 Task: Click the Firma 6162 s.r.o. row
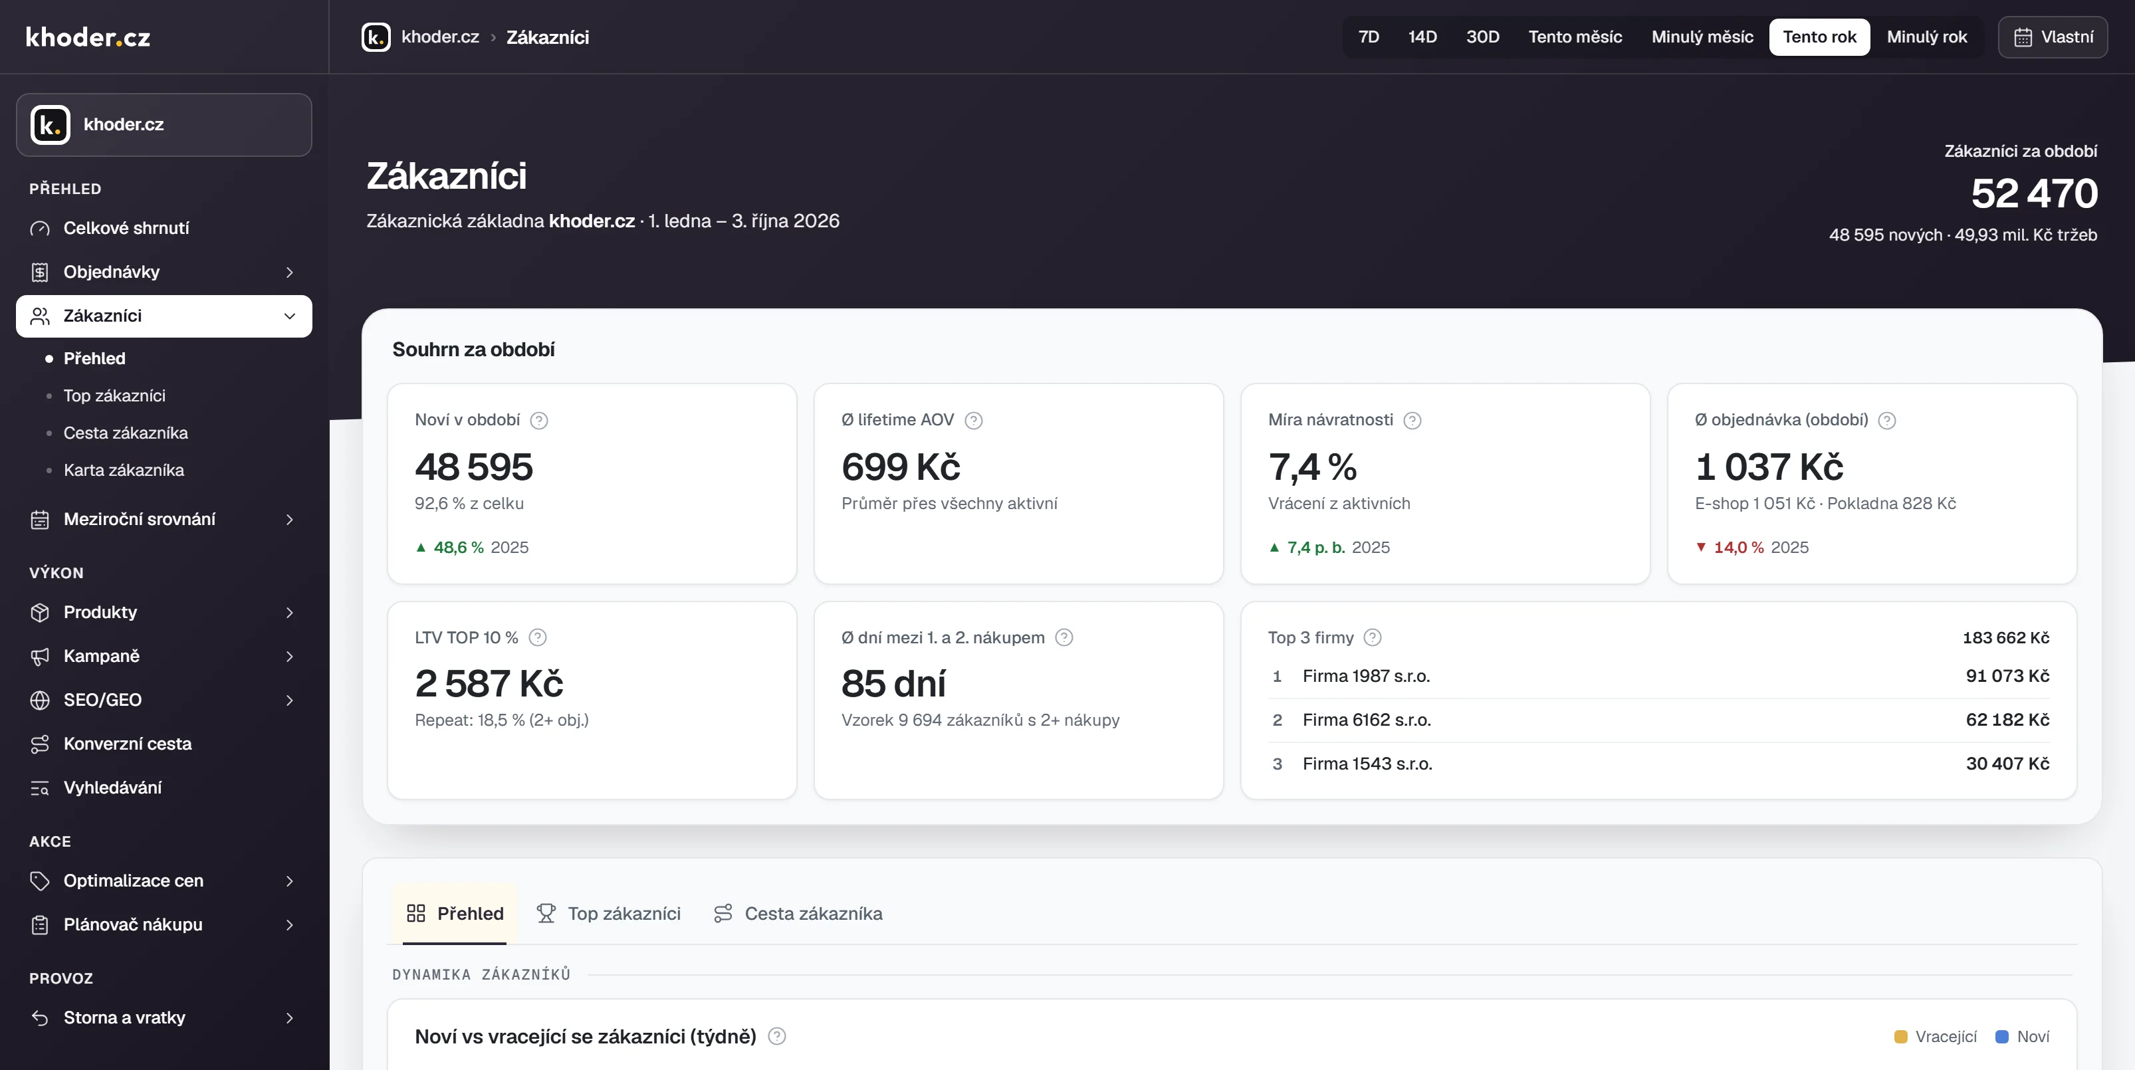tap(1658, 720)
